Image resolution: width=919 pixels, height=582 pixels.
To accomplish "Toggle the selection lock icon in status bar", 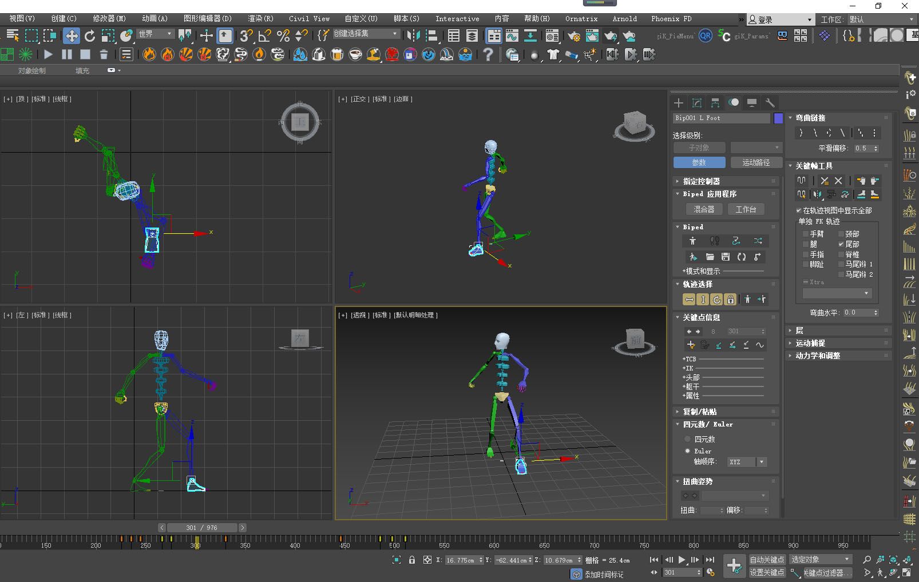I will coord(412,560).
